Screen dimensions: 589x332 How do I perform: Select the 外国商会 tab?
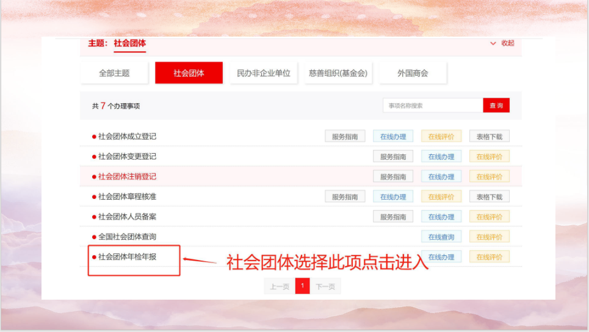(413, 73)
